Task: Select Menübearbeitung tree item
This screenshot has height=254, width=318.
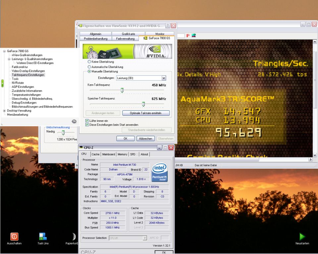Action: coord(18,115)
